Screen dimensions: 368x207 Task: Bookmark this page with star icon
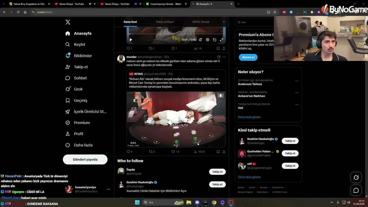click(275, 12)
